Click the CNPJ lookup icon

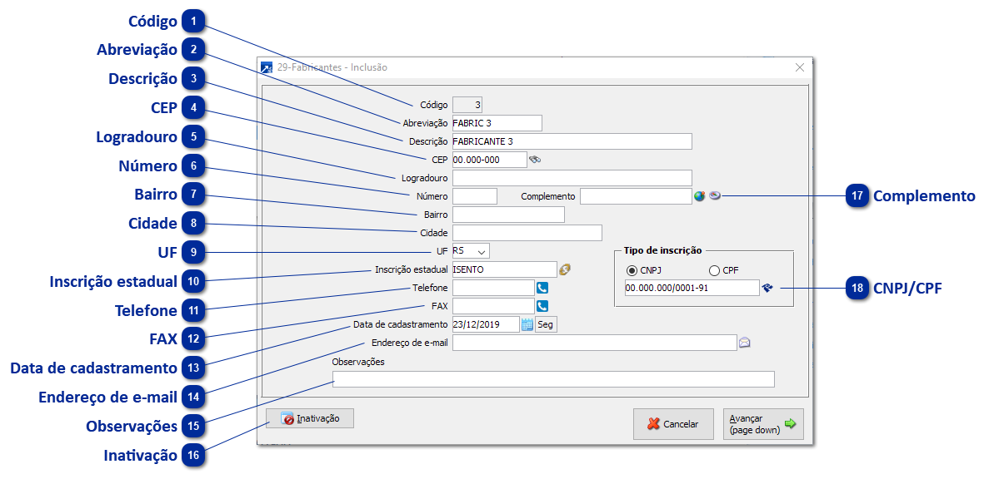point(767,288)
